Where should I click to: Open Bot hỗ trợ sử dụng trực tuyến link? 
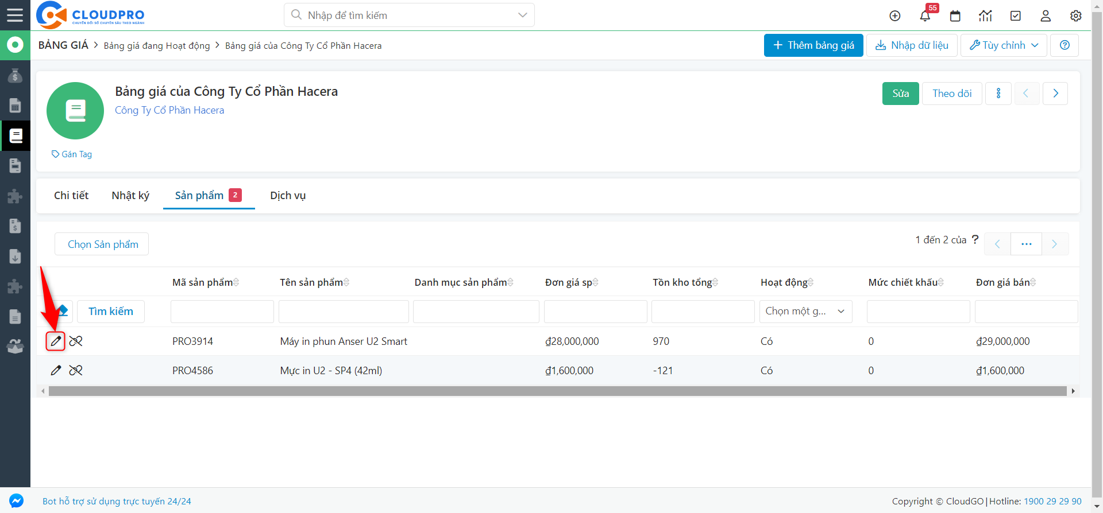click(117, 502)
